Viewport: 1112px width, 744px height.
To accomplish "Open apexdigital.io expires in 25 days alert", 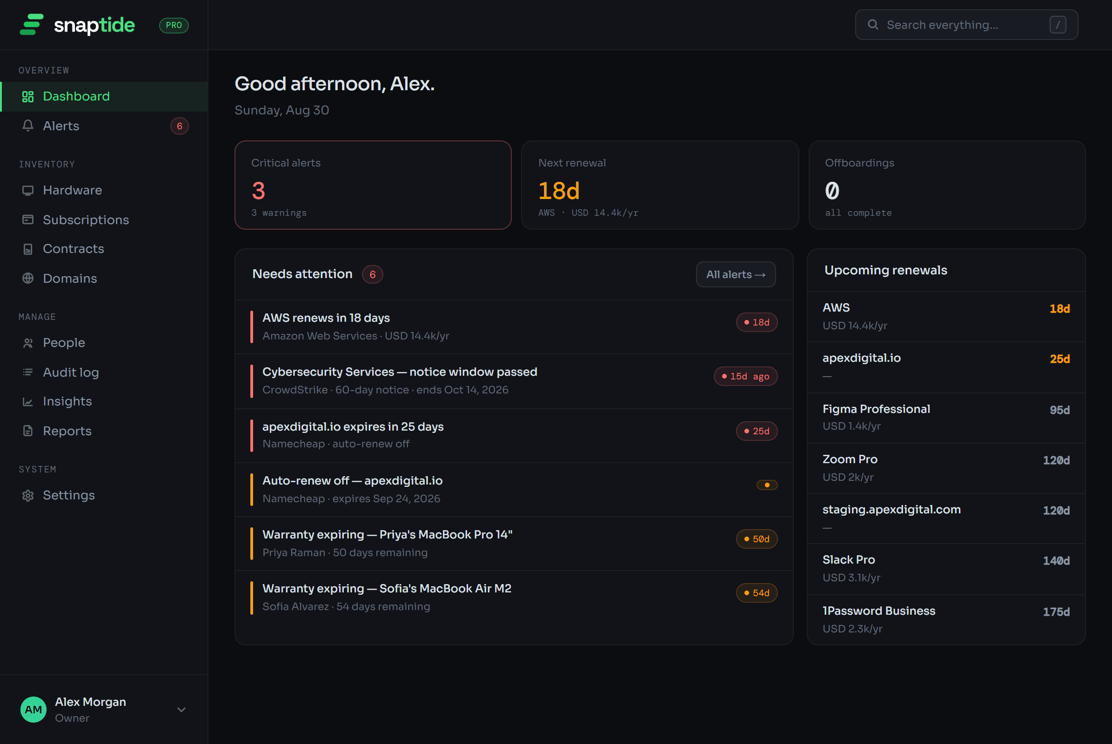I will (514, 436).
